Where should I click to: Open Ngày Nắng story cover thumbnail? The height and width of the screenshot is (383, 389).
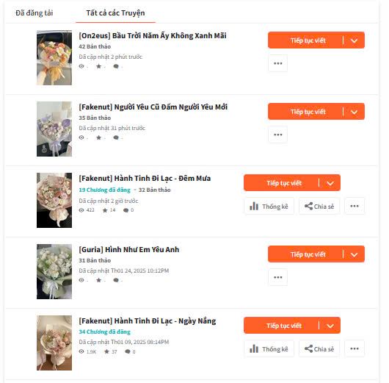coord(54,343)
